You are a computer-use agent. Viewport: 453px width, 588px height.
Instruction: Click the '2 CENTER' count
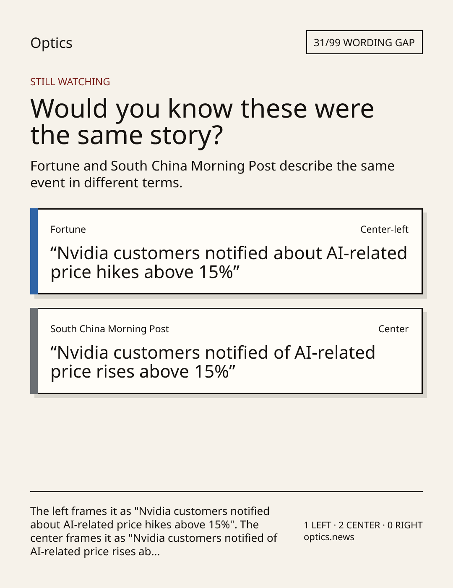[x=359, y=525]
